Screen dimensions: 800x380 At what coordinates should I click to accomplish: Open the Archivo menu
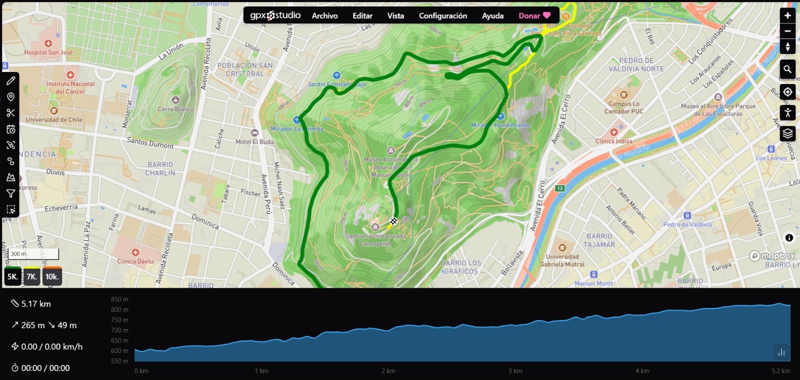(324, 15)
